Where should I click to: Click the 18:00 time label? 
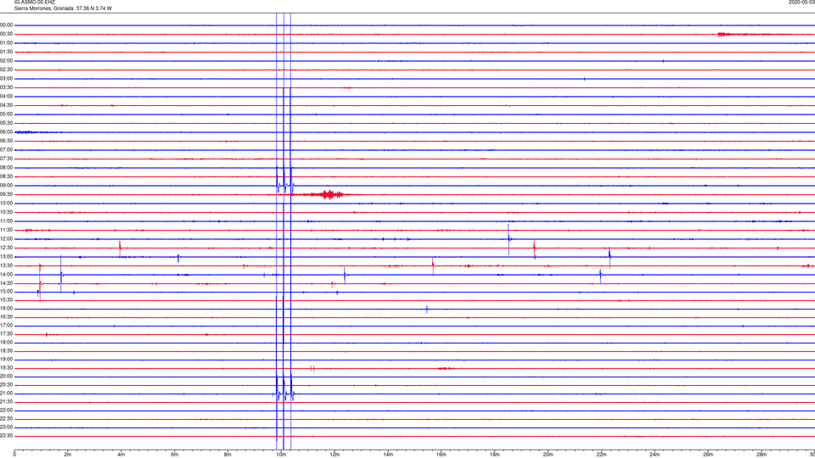click(7, 343)
